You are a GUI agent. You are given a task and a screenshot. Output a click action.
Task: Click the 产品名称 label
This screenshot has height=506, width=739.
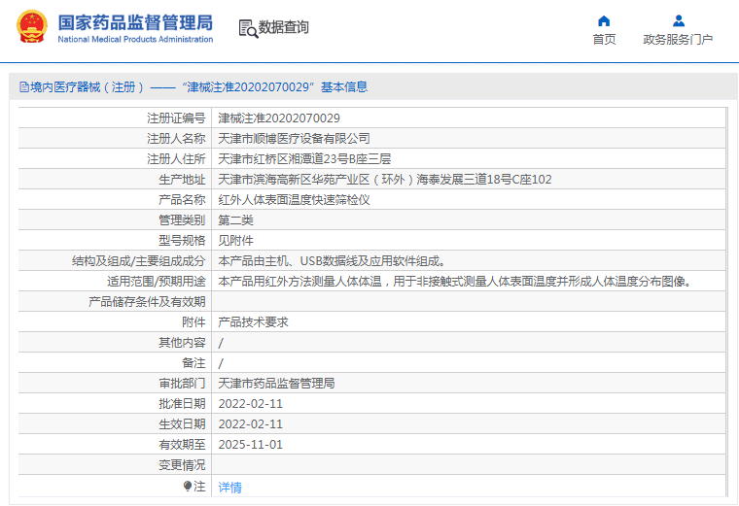[x=182, y=199]
